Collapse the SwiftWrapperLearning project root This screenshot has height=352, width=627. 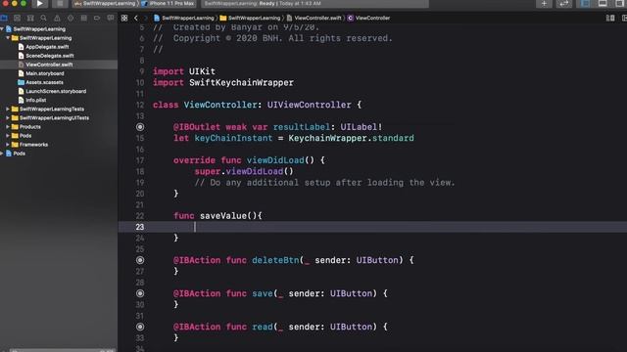pos(2,29)
